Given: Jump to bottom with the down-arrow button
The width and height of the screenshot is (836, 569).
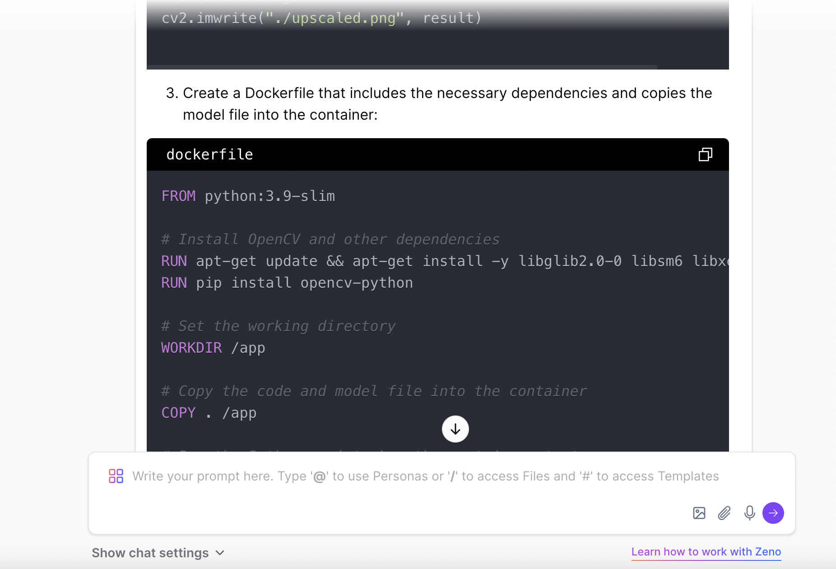Looking at the screenshot, I should pos(455,429).
